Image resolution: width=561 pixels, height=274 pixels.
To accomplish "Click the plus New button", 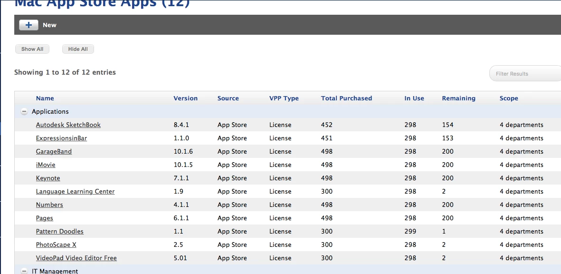I will [x=29, y=25].
